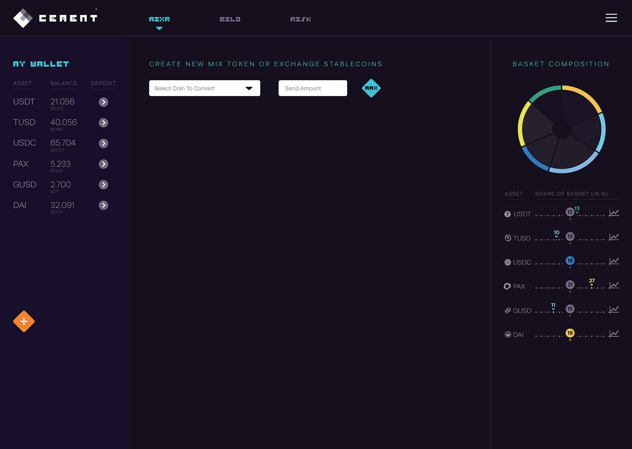
Task: Switch to the BILD tab
Action: 230,19
